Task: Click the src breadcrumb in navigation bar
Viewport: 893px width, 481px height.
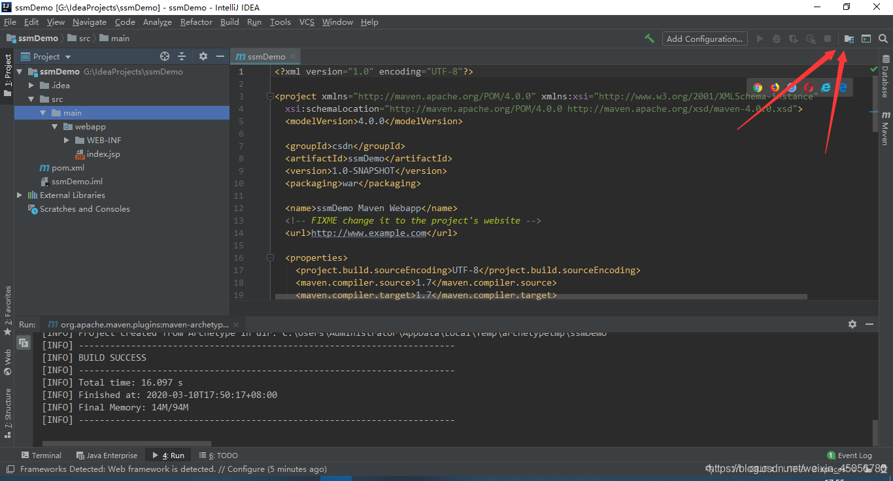Action: (79, 39)
